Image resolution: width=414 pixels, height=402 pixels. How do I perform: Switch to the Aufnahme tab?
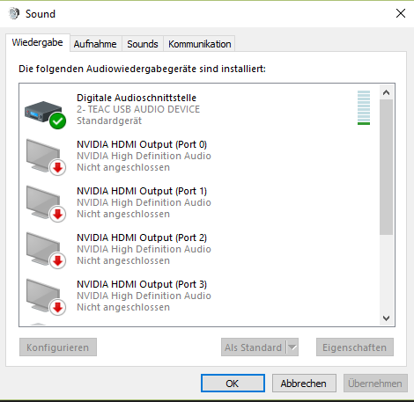point(95,44)
